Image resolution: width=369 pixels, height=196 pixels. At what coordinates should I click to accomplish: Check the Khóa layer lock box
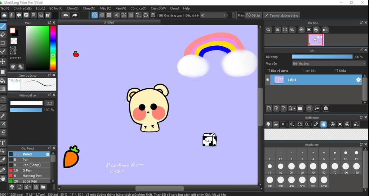tap(336, 71)
